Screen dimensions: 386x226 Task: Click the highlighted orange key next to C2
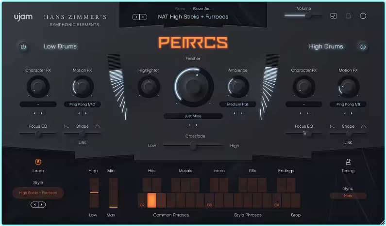[152, 200]
